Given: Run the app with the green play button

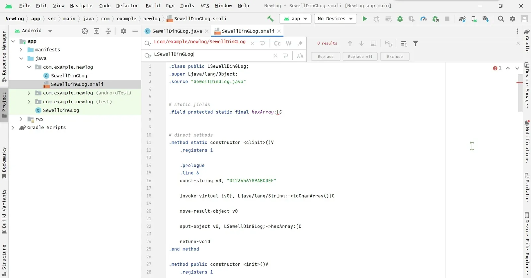Looking at the screenshot, I should pyautogui.click(x=365, y=19).
